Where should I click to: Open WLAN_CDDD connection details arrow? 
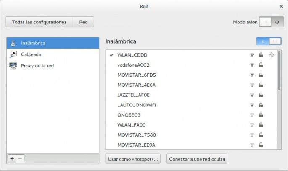271,55
